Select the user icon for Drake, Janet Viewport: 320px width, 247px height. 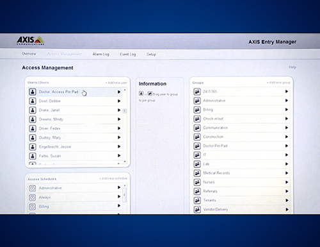click(33, 110)
